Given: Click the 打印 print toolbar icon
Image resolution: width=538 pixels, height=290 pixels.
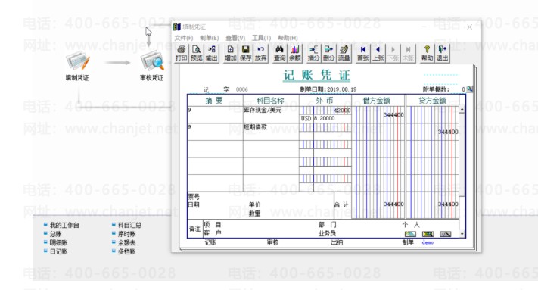Looking at the screenshot, I should point(181,54).
